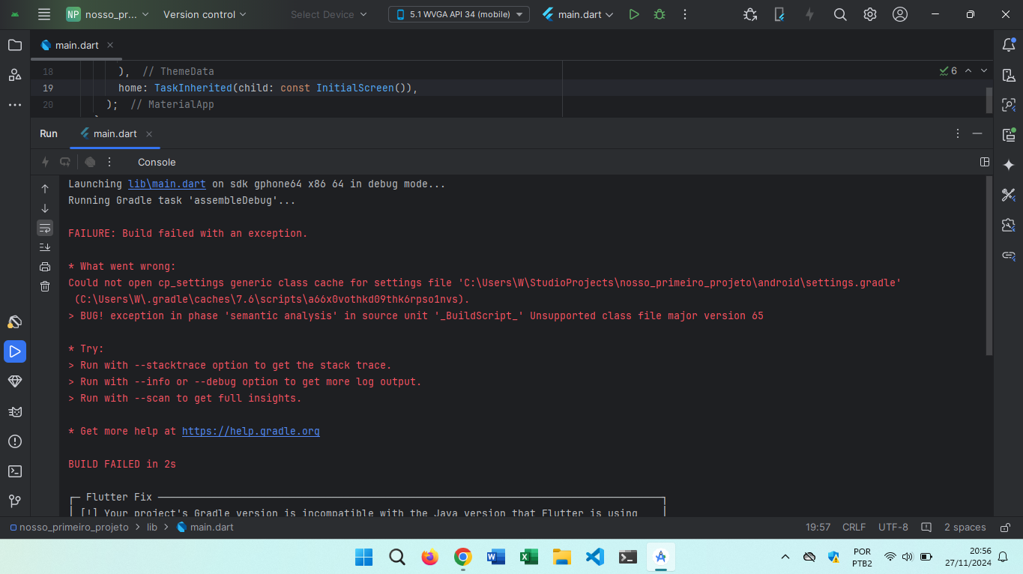Hide the Run panel with the minimize dash
The image size is (1023, 574).
coord(977,133)
